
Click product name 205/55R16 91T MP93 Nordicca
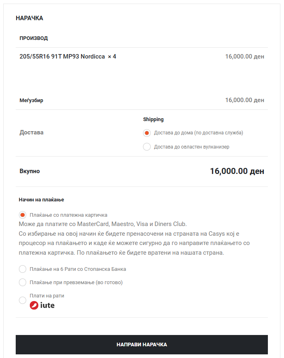62,57
